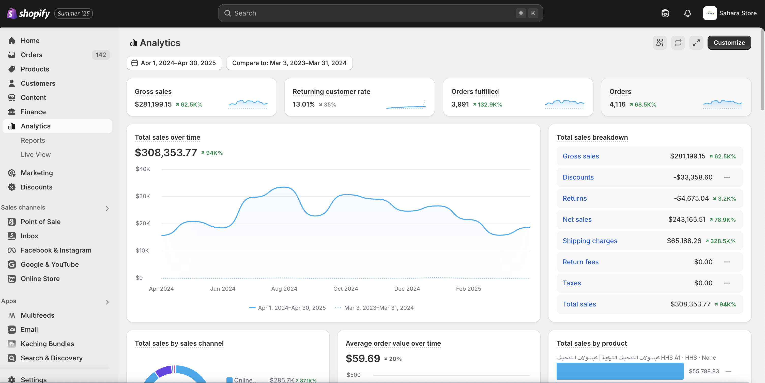This screenshot has height=383, width=765.
Task: Open the Gross sales metric card
Action: 201,97
